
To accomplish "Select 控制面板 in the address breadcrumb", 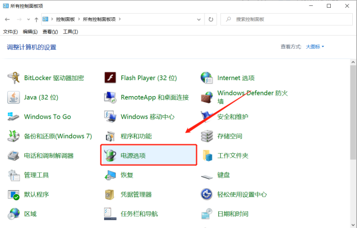I will (x=65, y=20).
